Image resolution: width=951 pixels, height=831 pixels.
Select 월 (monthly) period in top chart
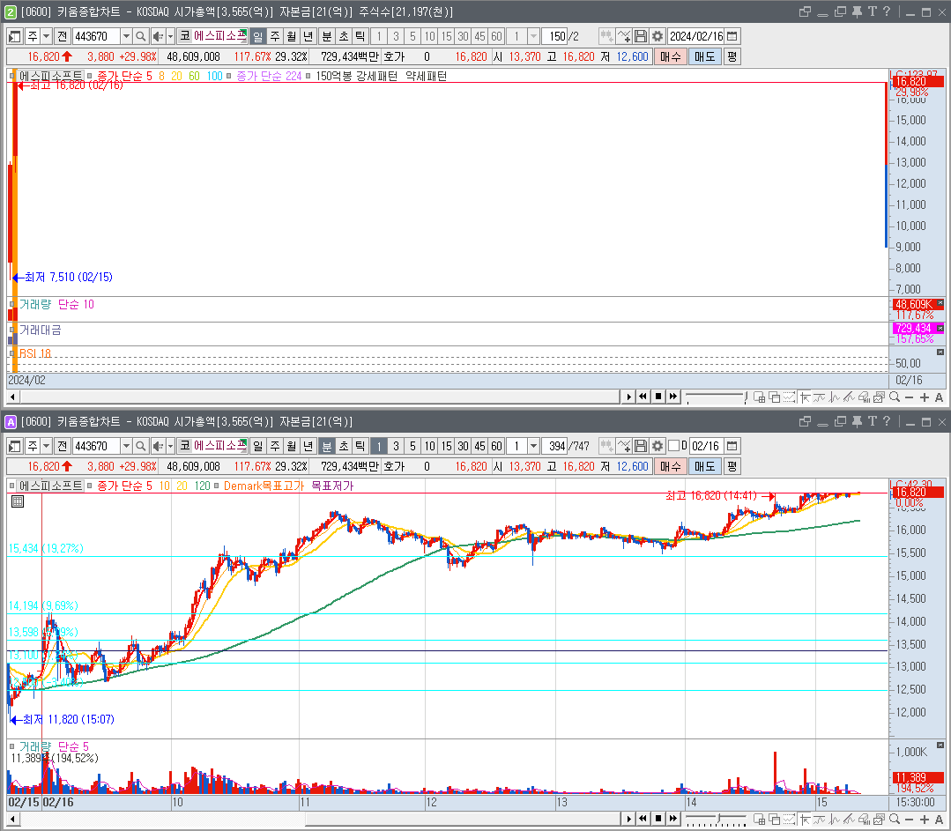point(291,36)
